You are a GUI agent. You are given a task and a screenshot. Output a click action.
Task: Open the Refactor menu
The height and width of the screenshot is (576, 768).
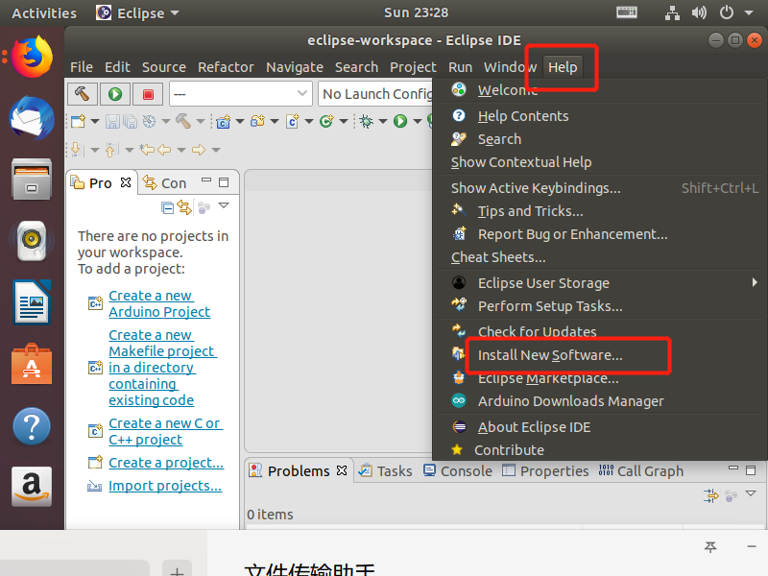coord(226,67)
